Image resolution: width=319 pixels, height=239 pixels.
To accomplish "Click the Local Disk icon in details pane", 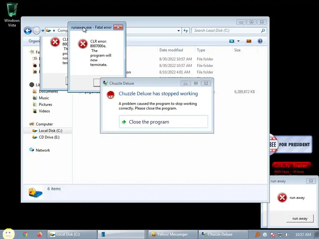I will coord(36,193).
